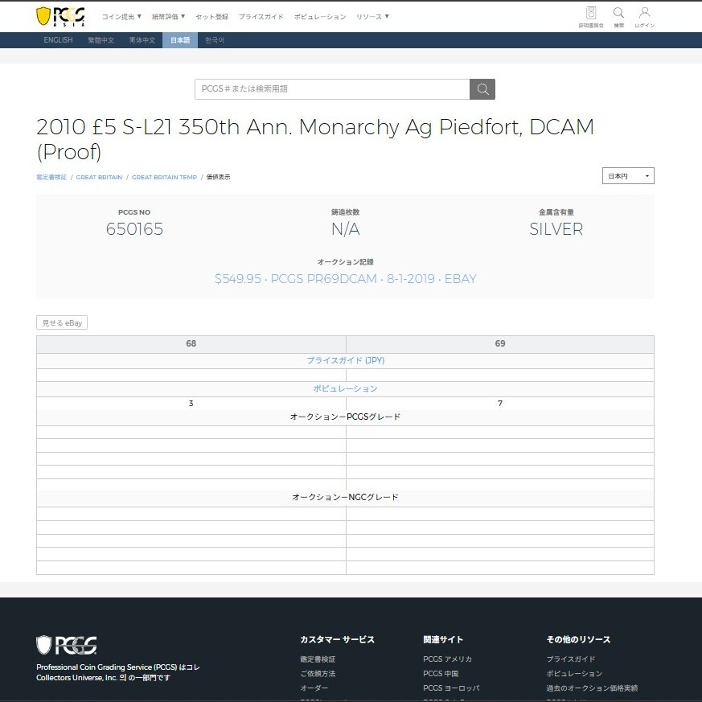Expand the リソース dropdown menu
The width and height of the screenshot is (702, 702).
tap(372, 17)
